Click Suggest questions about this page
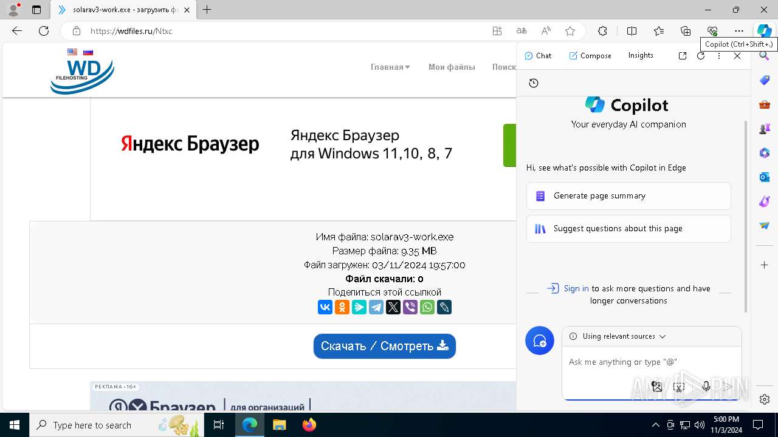 click(628, 229)
